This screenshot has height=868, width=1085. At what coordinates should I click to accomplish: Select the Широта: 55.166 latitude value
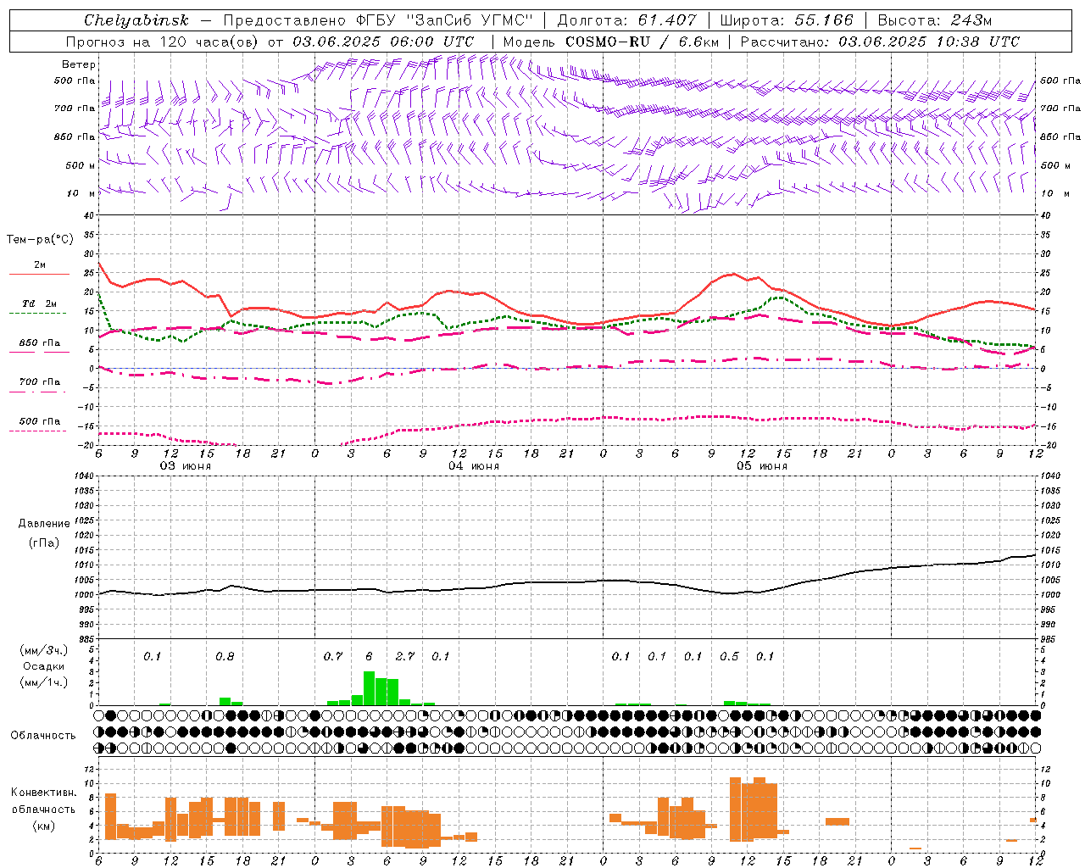[786, 20]
